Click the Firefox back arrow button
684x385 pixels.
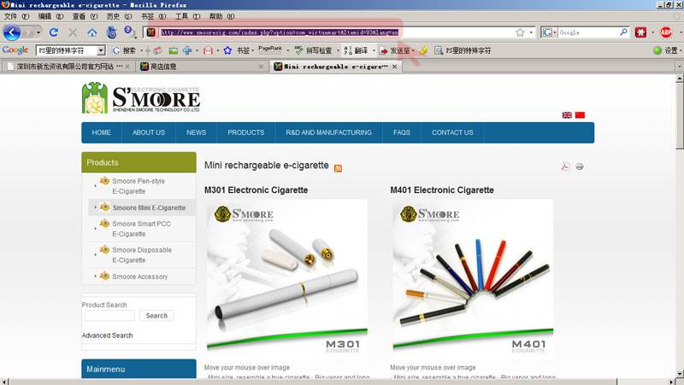[12, 32]
